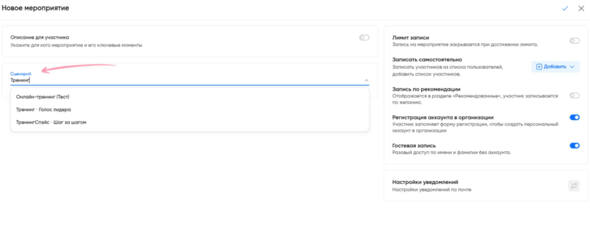Viewport: 590px width, 236px height.
Task: Expand the Добавить dropdown arrow
Action: [x=572, y=67]
